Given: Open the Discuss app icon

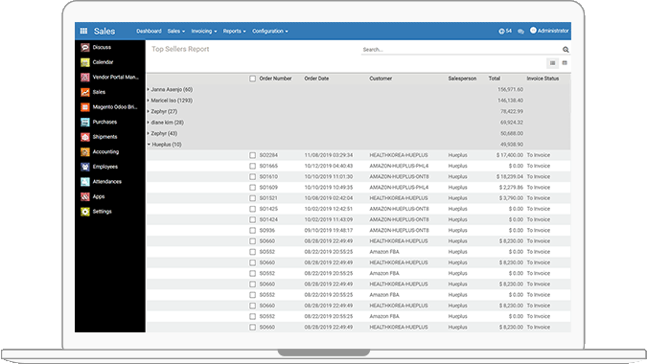Looking at the screenshot, I should tap(85, 47).
